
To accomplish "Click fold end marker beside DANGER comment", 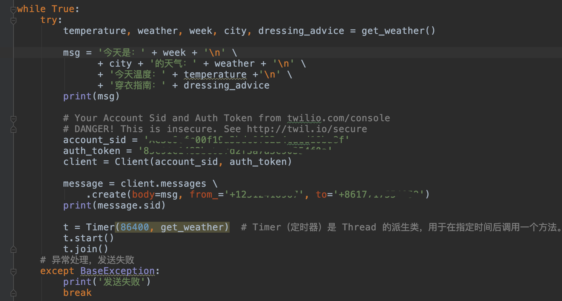I will click(x=13, y=130).
